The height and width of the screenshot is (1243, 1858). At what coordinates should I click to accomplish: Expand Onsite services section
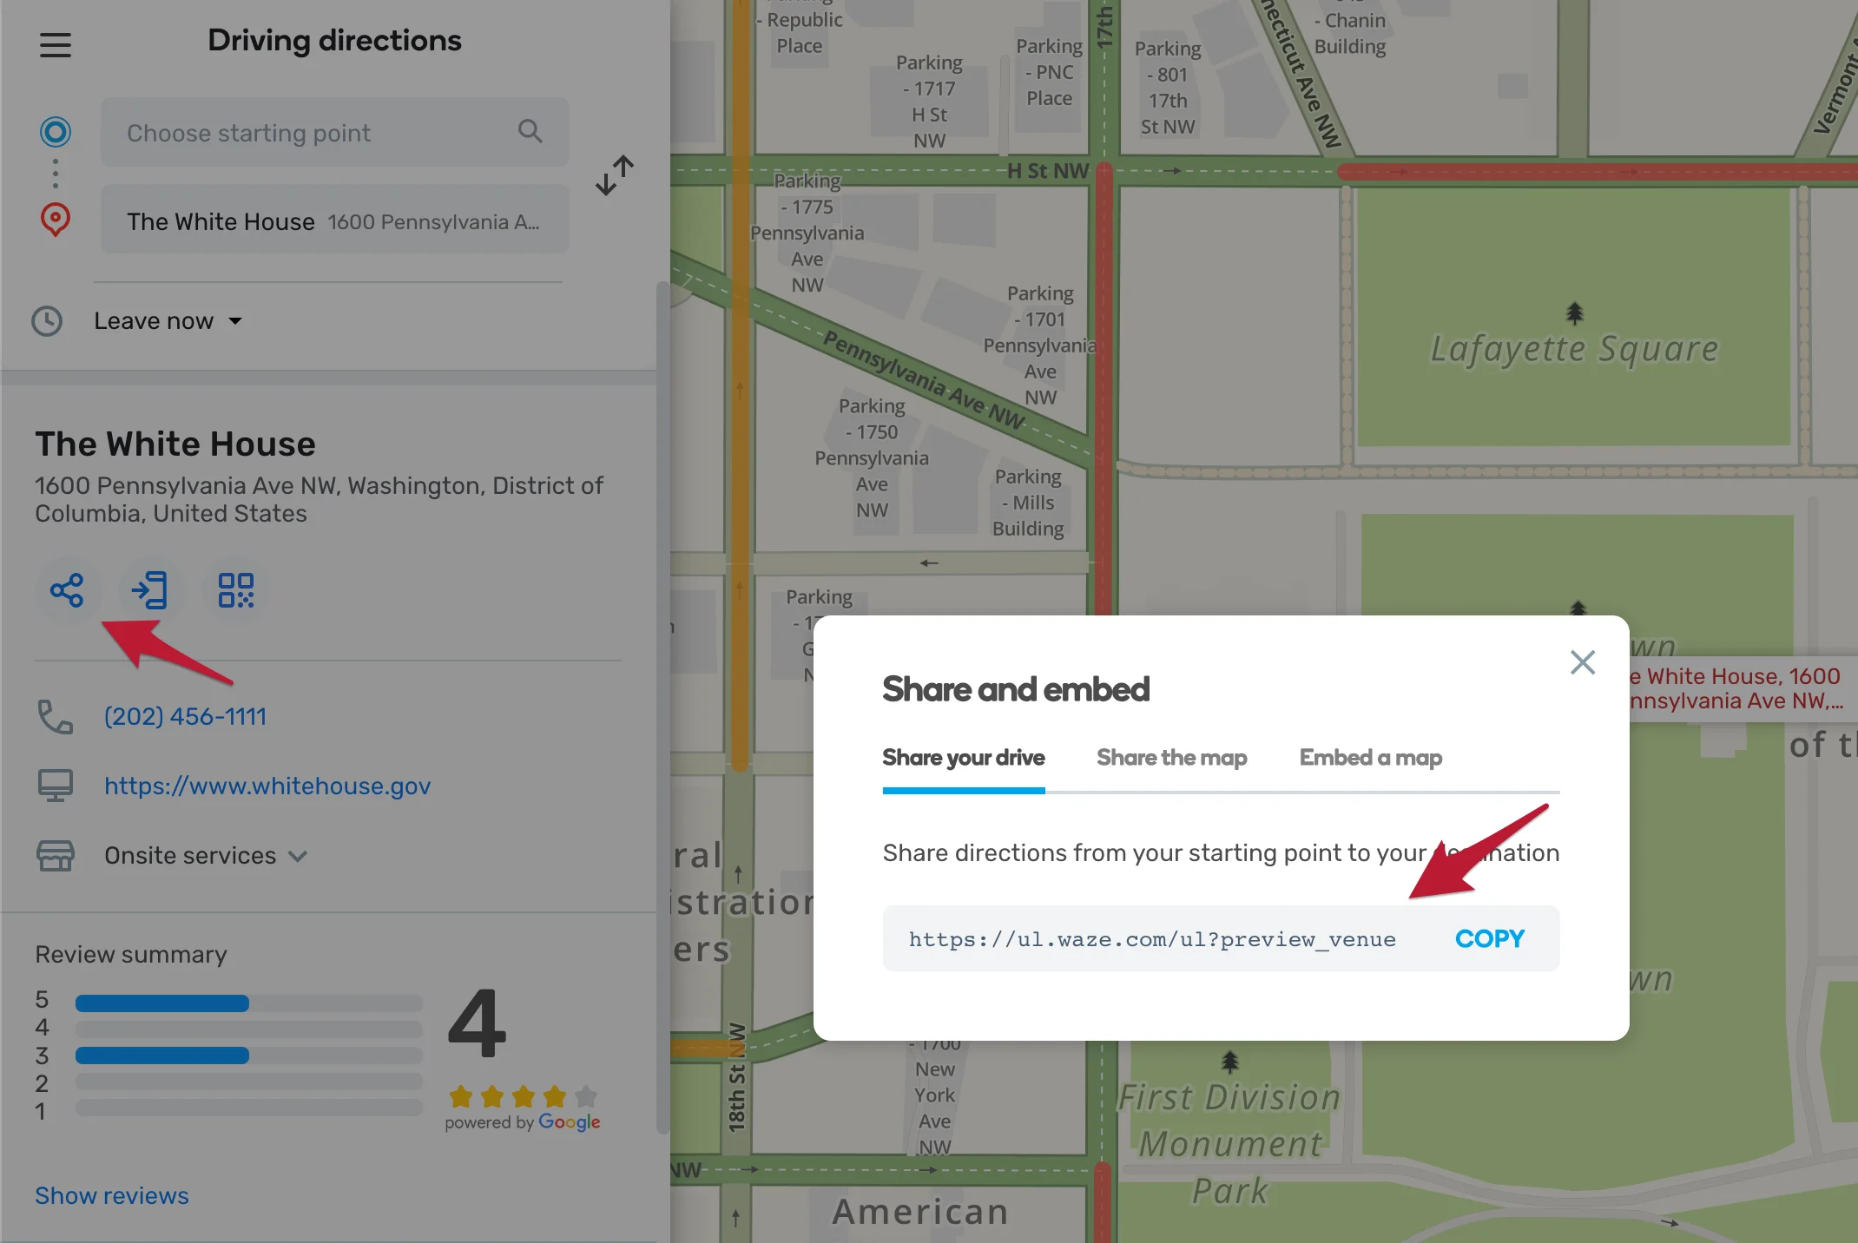click(206, 856)
